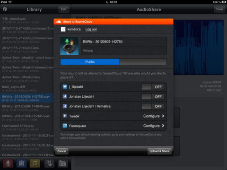The image size is (227, 170).
Task: Select 20121115-214920q-trimmed(1) file
Action: [x=27, y=30]
